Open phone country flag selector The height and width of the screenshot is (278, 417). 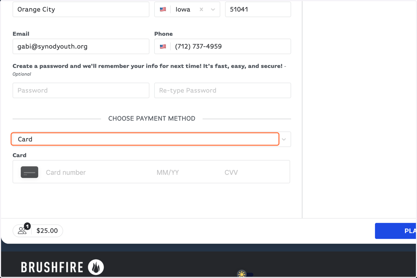pyautogui.click(x=163, y=46)
